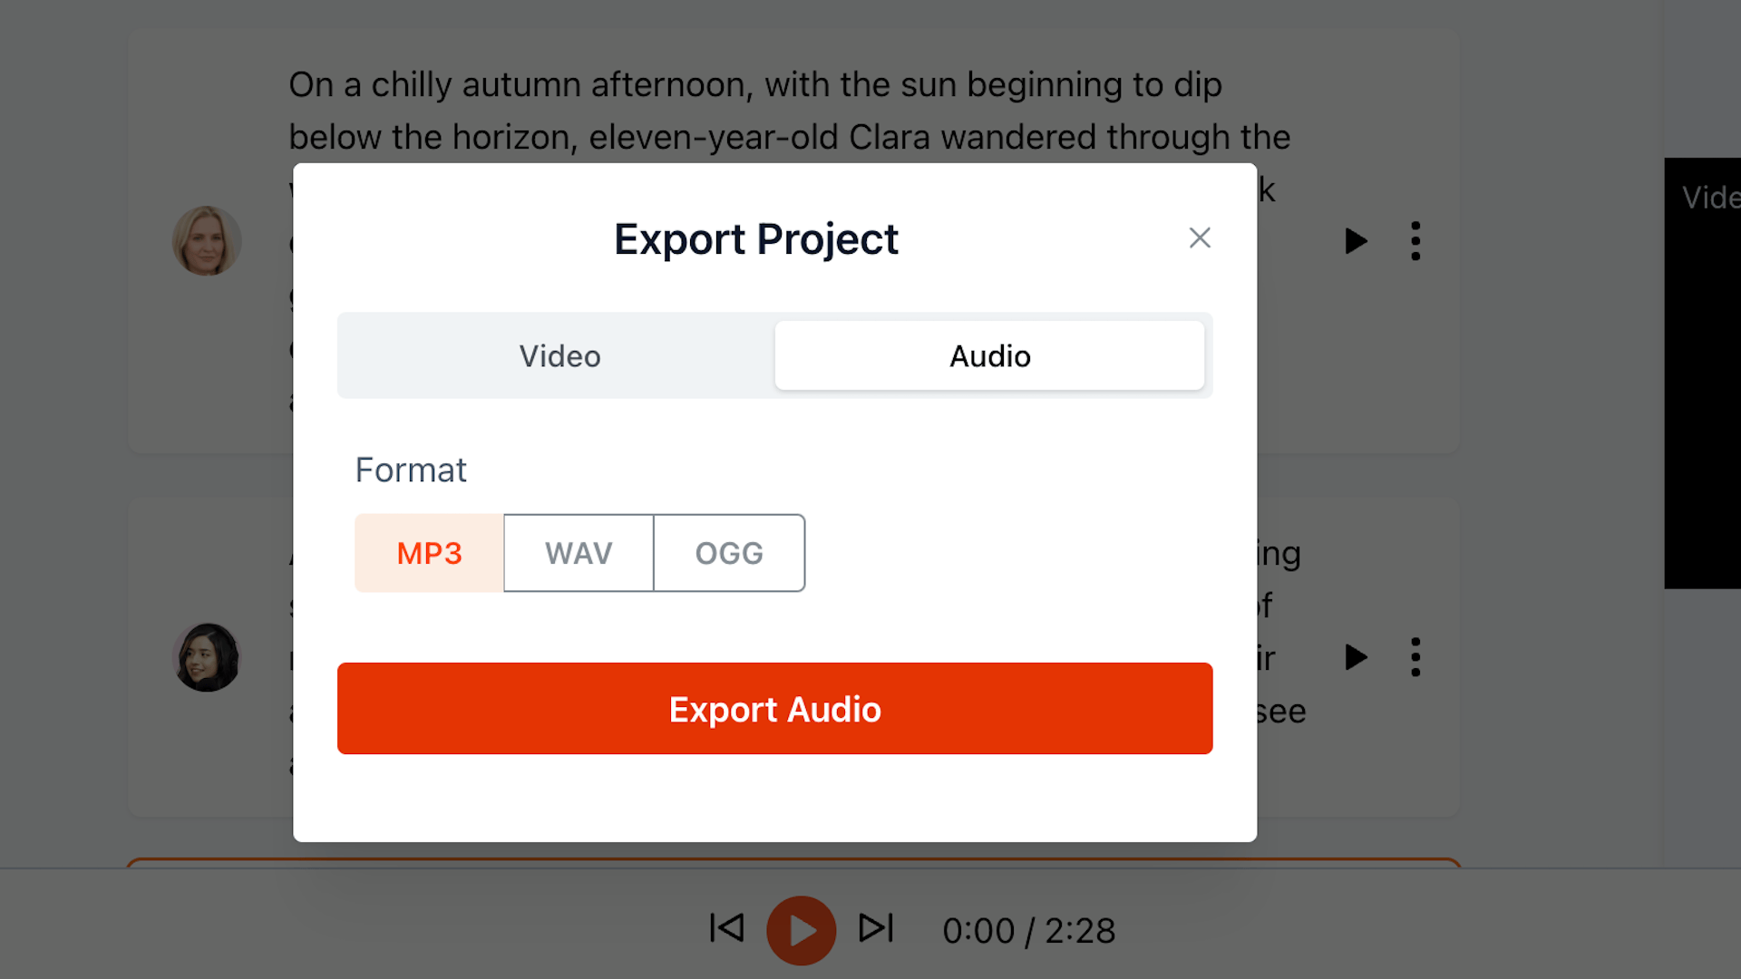Click the Export Project dialog title

(x=755, y=239)
